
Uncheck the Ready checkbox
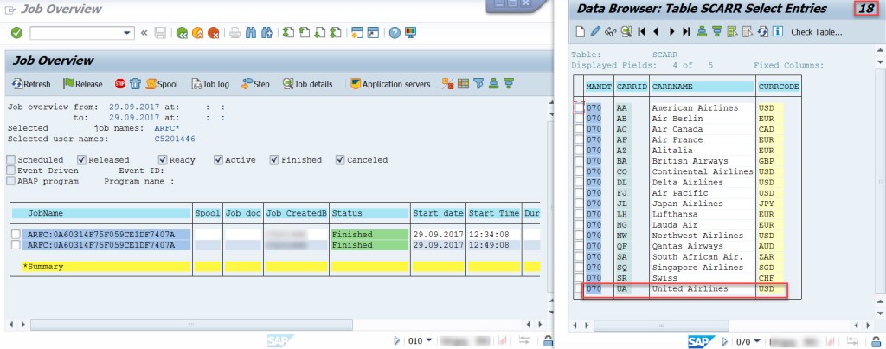[x=163, y=160]
